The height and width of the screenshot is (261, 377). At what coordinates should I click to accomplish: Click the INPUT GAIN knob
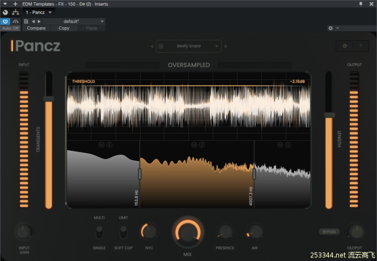(24, 232)
